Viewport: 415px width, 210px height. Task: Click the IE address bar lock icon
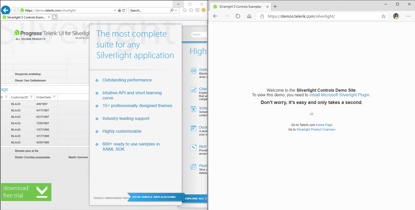click(119, 10)
